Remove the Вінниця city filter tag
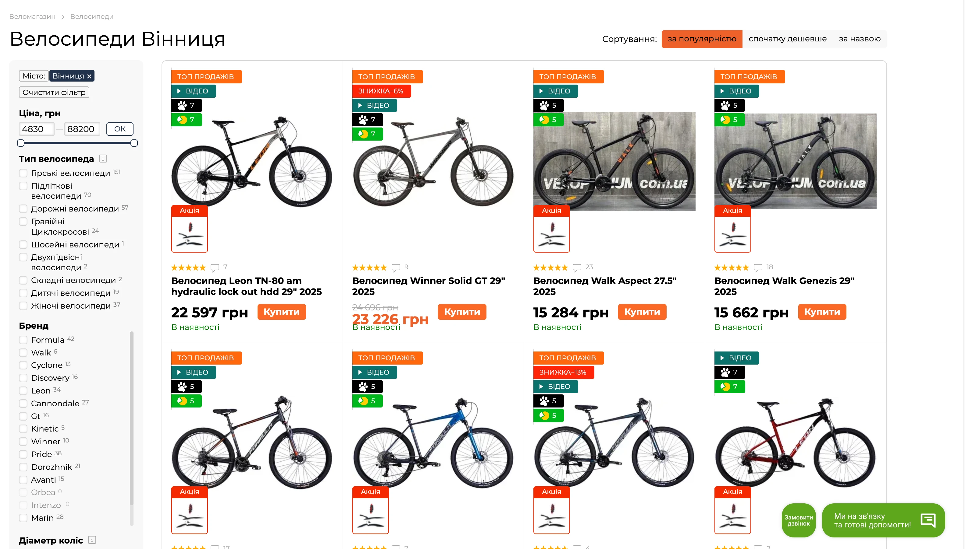Viewport: 965px width, 549px height. coord(90,77)
